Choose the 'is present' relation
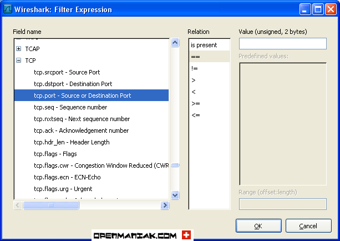 click(x=210, y=45)
